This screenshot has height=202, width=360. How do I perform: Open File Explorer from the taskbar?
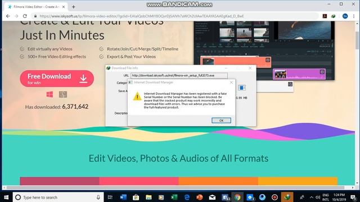click(x=148, y=197)
